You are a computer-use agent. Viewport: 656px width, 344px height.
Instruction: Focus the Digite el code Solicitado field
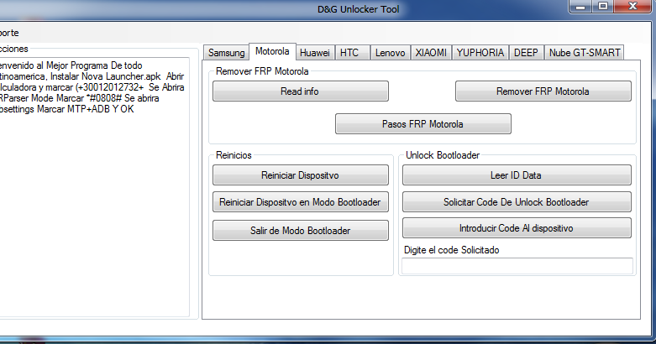point(517,266)
